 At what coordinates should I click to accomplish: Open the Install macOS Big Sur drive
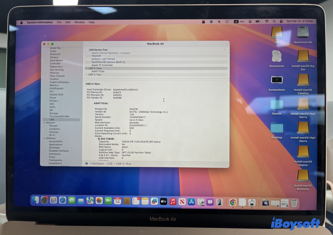(x=303, y=57)
